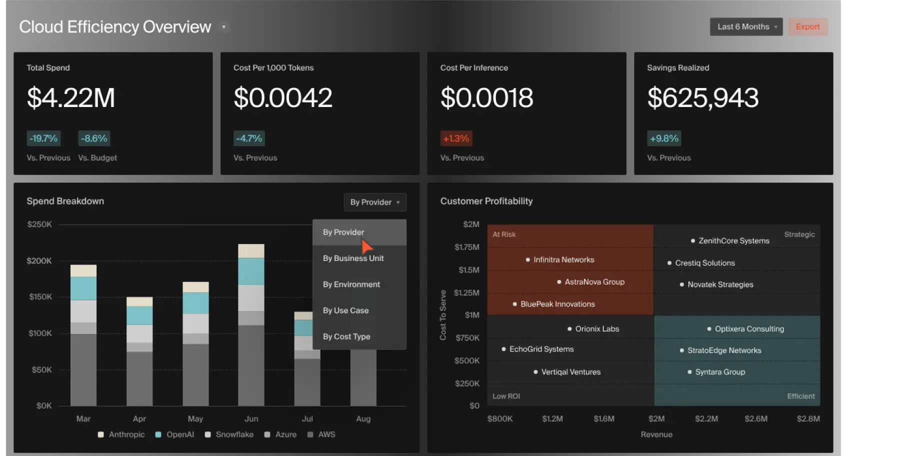
Task: Click the AWS legend marker
Action: tap(310, 434)
